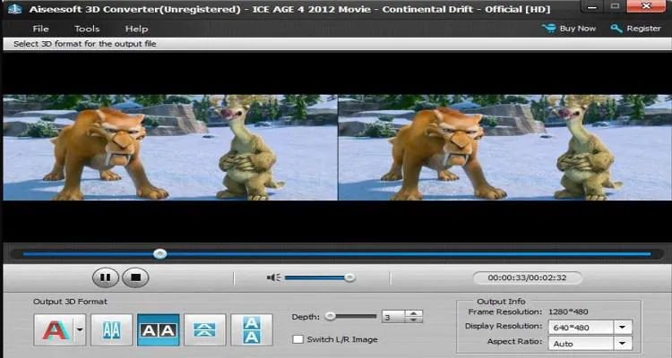Image resolution: width=672 pixels, height=358 pixels.
Task: Stop the video playback
Action: coord(135,277)
